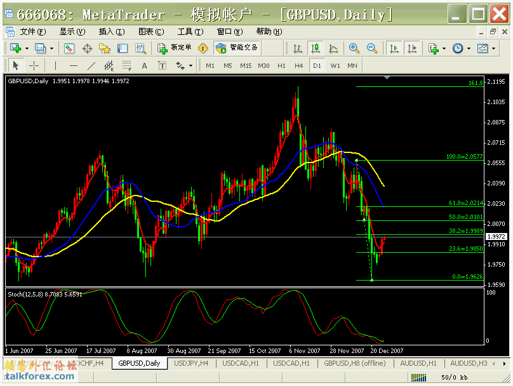Open the 插入 (Insert) menu
The height and width of the screenshot is (386, 513).
tap(111, 32)
